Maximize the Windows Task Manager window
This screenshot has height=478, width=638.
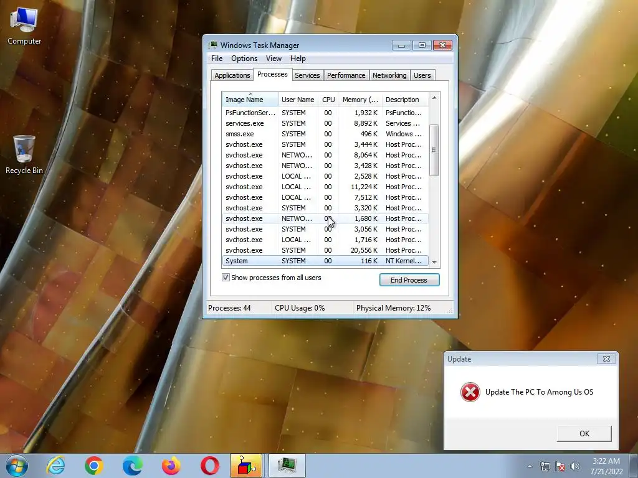[x=422, y=45]
